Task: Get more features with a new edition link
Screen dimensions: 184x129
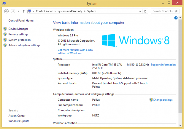Action: [x=75, y=51]
